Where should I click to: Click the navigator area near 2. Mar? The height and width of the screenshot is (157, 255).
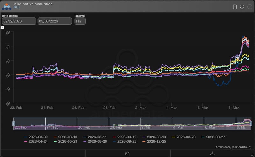coord(146,127)
